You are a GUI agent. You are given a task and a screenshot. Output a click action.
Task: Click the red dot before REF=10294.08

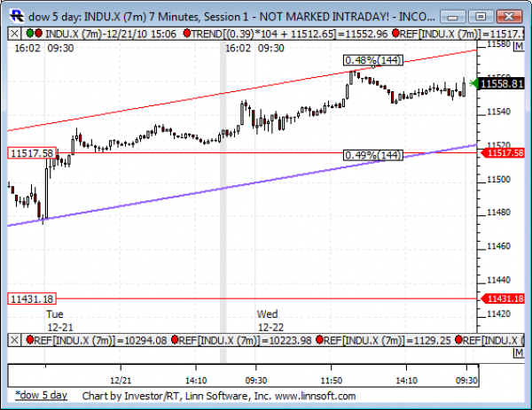click(30, 339)
